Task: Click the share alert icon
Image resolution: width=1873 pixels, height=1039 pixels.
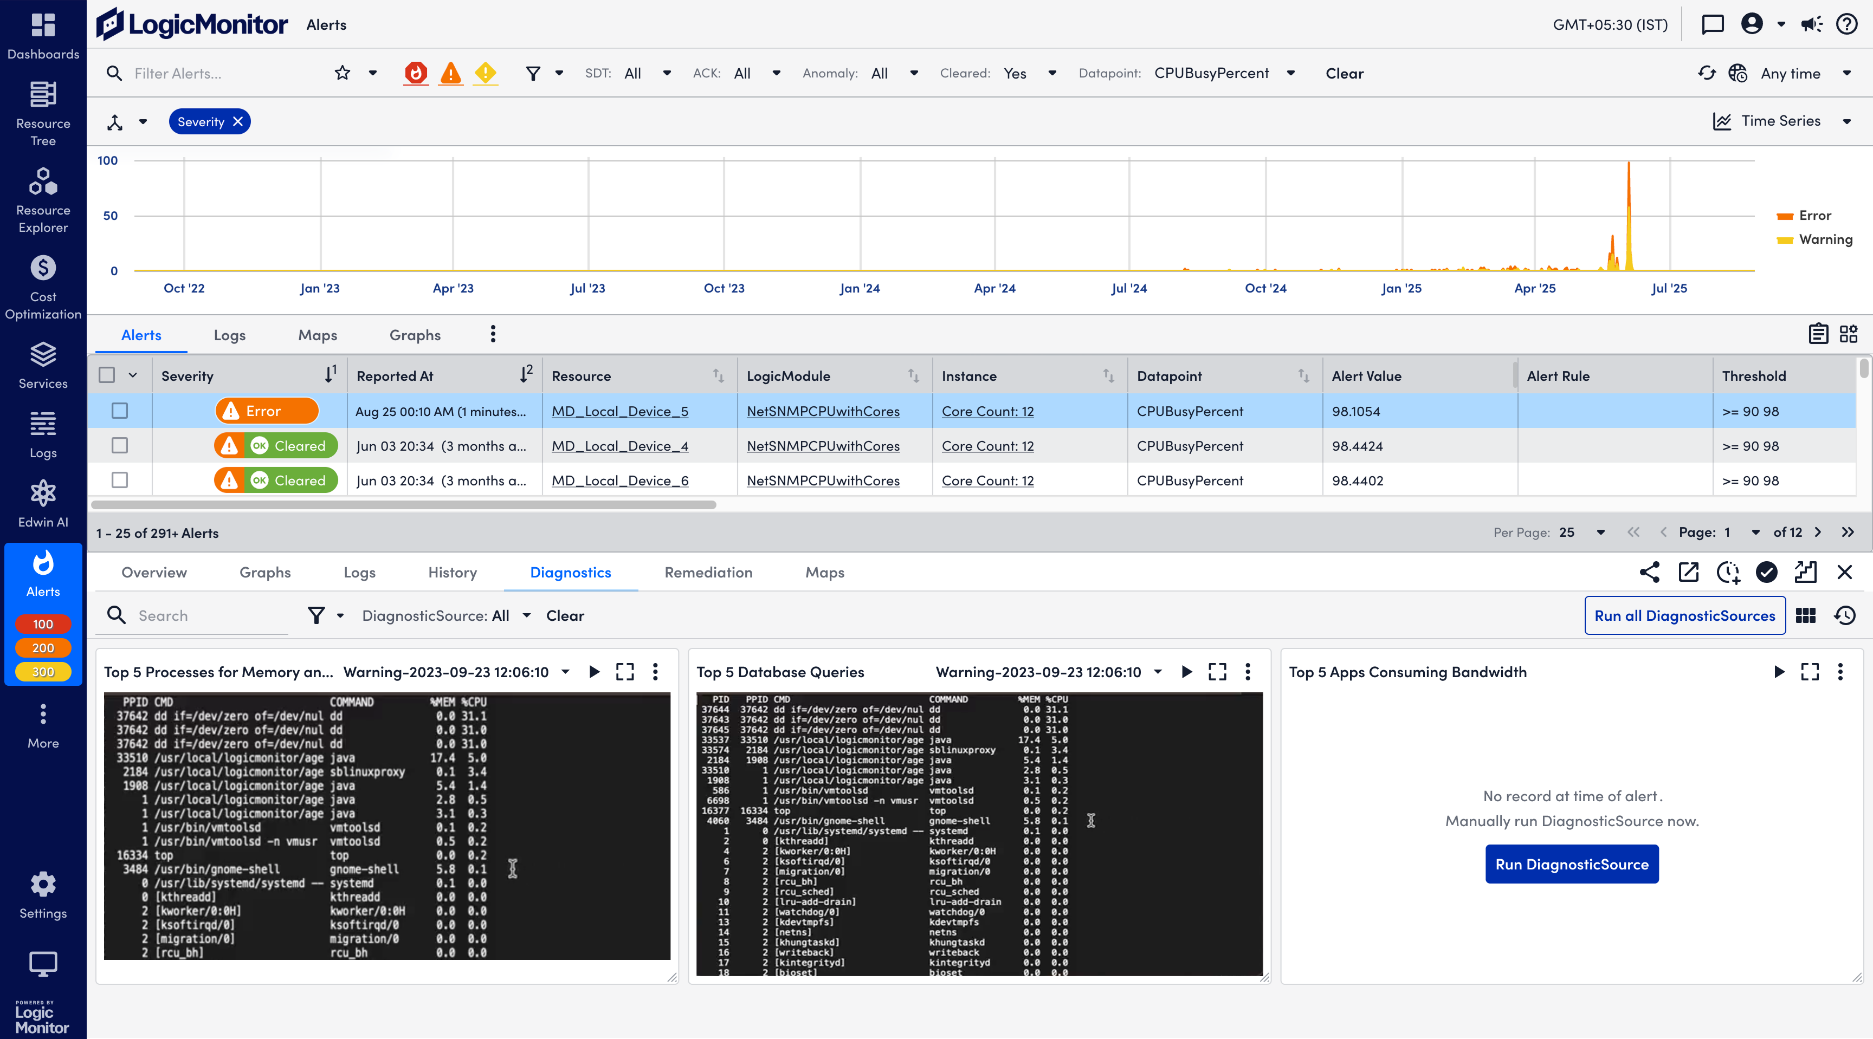Action: click(1649, 573)
